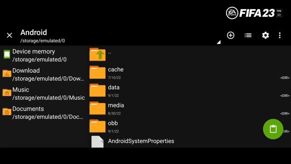Open the media folder
Image resolution: width=291 pixels, height=164 pixels.
pyautogui.click(x=189, y=108)
